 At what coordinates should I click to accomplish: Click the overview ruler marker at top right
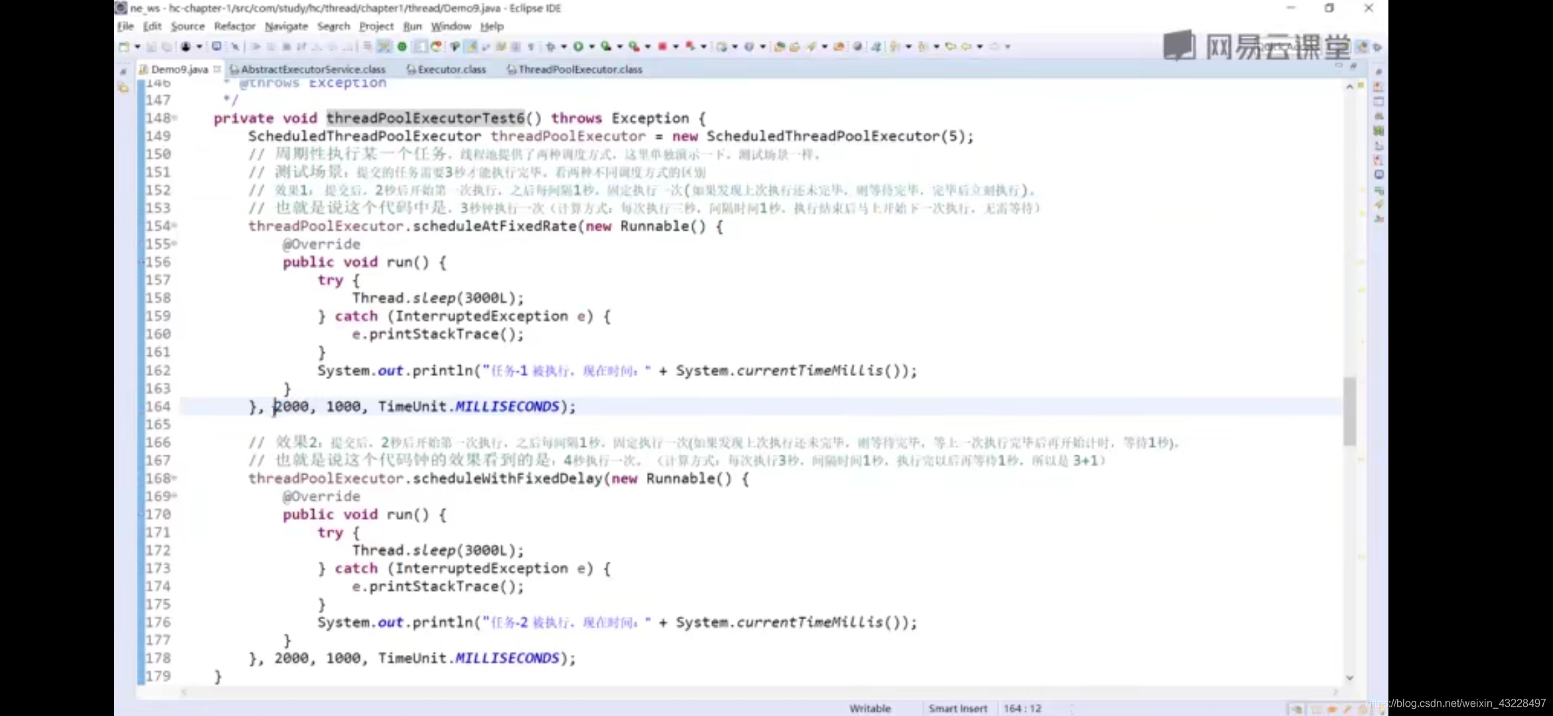[x=1361, y=86]
